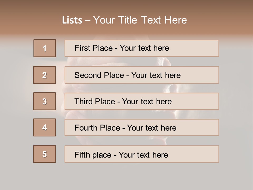Click "Your Title Text Here" in the title
Screen dimensions: 253x190
tap(140, 20)
